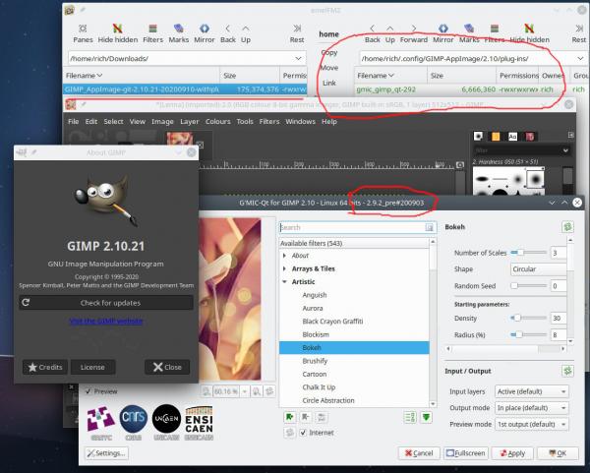Screen dimensions: 590x473
Task: Collapse the Artistic filter category
Action: [284, 282]
